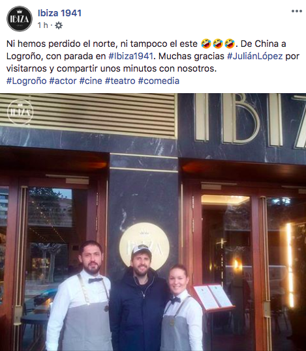Follow the #Ibiza1941 hashtag
Screen dimensions: 306x351
click(130, 56)
